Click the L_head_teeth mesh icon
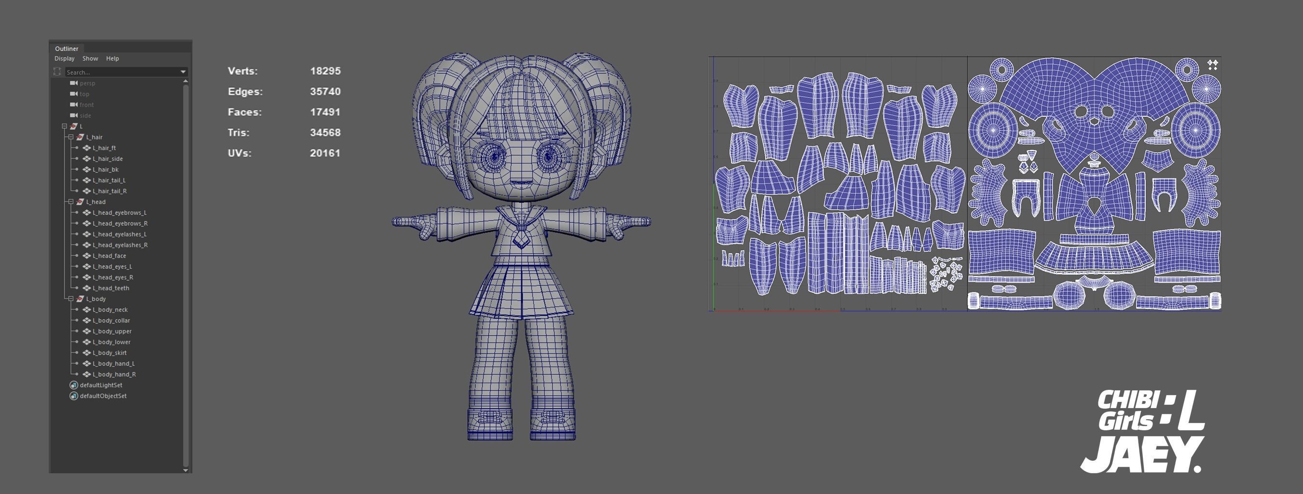This screenshot has width=1303, height=494. tap(86, 288)
